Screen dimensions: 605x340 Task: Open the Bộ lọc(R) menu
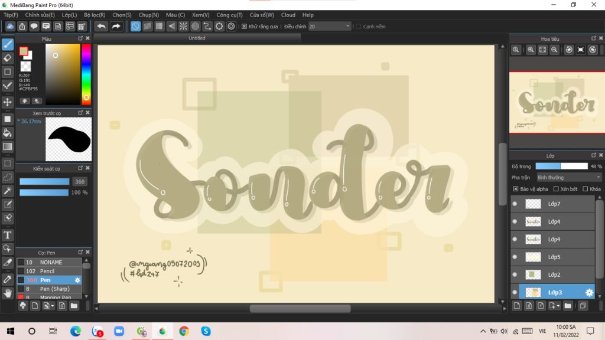pyautogui.click(x=95, y=15)
